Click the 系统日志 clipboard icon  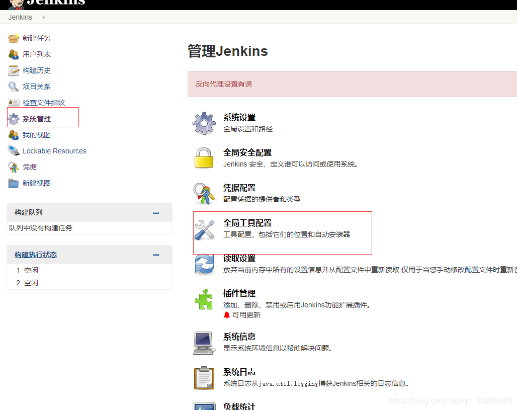point(204,378)
